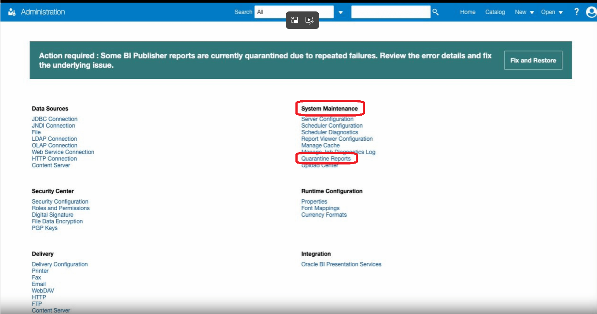Open the File Data Encryption link
Image resolution: width=597 pixels, height=314 pixels.
[x=57, y=221]
